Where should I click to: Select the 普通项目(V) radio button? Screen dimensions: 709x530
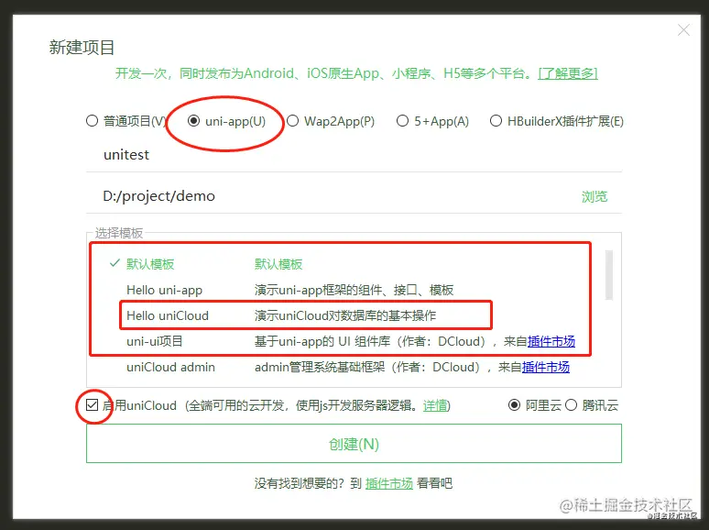[92, 121]
